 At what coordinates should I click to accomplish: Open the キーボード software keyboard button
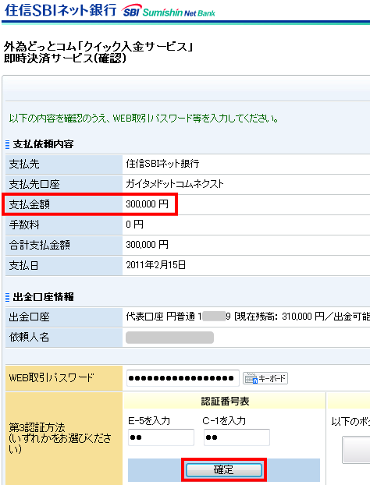[265, 378]
